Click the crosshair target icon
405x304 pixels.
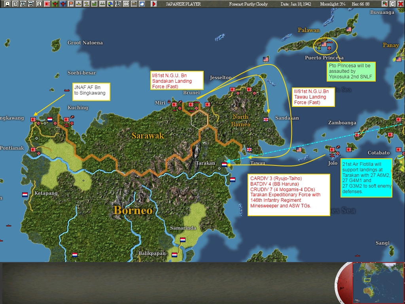coord(118,4)
